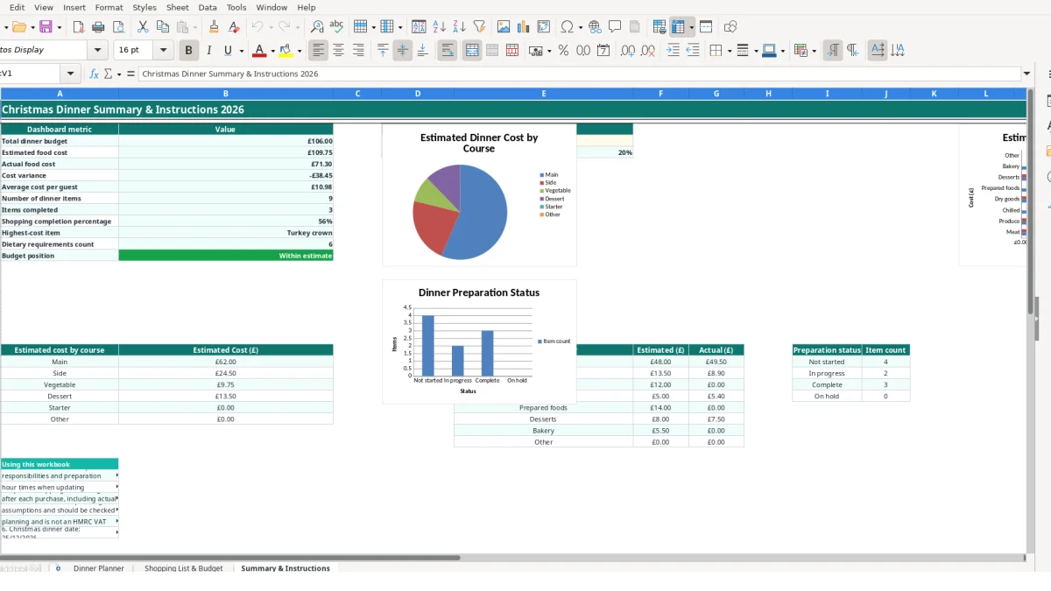Insert an image
This screenshot has width=1051, height=591.
pyautogui.click(x=504, y=27)
